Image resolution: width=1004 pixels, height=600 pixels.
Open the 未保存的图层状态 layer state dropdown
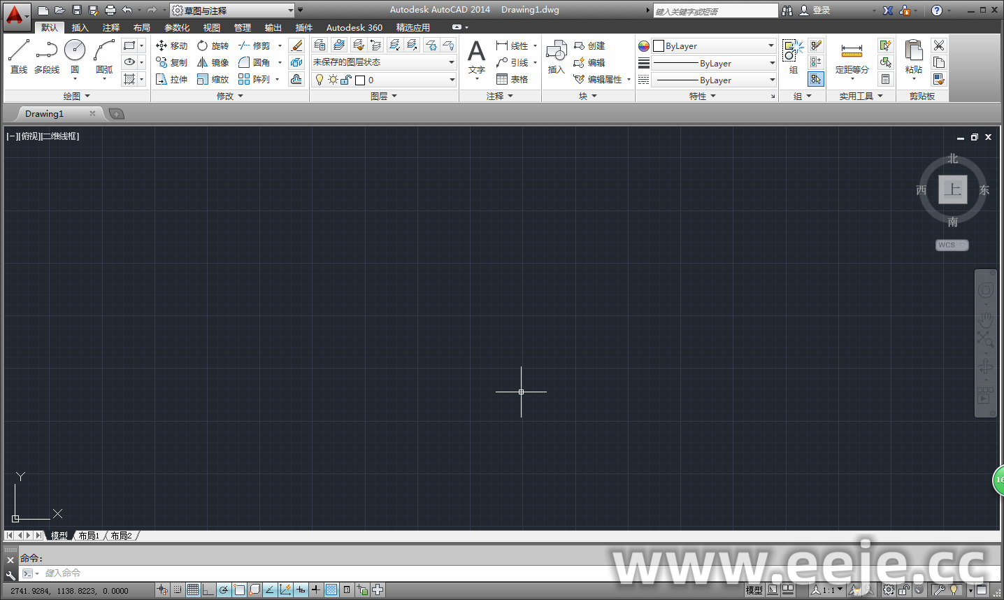point(383,62)
